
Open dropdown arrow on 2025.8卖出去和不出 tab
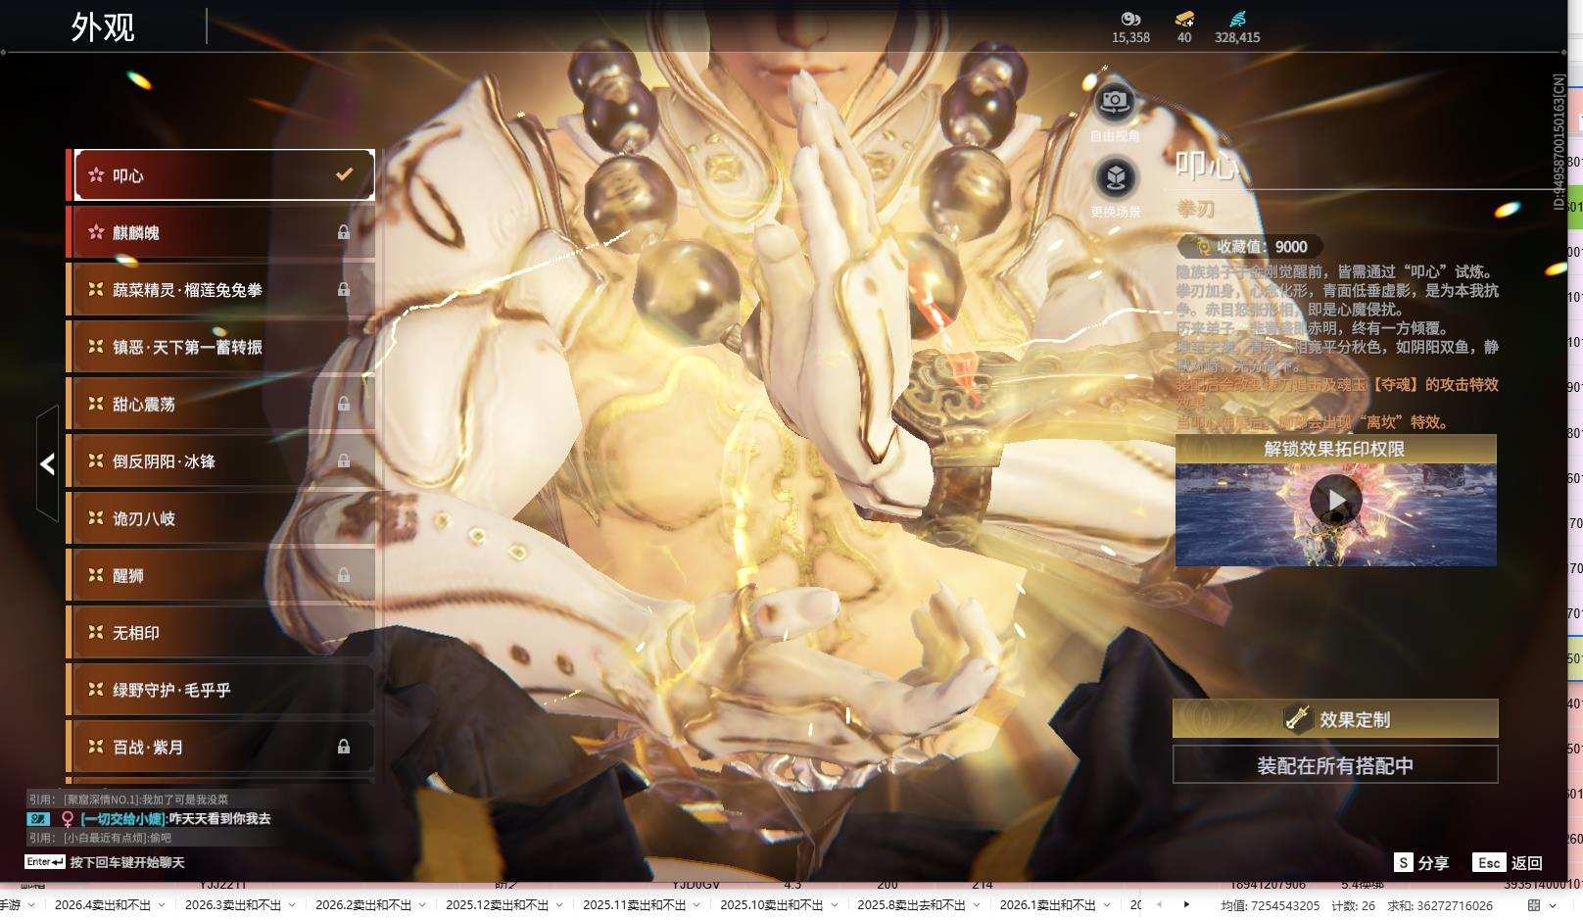tap(977, 905)
